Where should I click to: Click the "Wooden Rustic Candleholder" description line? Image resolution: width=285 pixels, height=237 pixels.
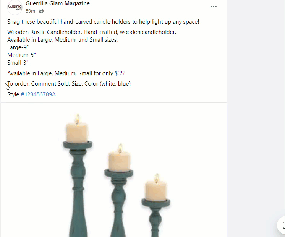pos(92,32)
